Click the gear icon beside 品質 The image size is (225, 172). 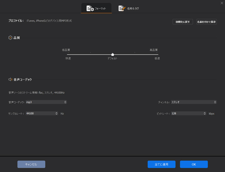pyautogui.click(x=10, y=38)
